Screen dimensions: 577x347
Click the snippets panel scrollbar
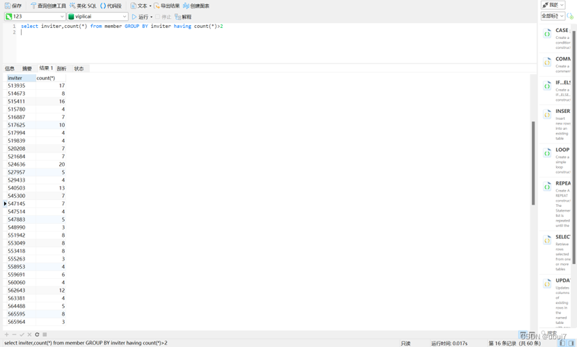[574, 147]
